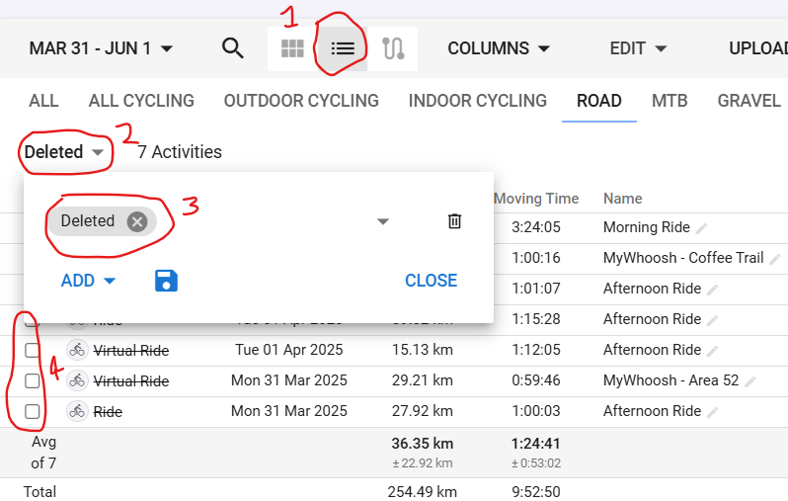Open MyWhoosh - Area 52 activity

click(x=670, y=380)
